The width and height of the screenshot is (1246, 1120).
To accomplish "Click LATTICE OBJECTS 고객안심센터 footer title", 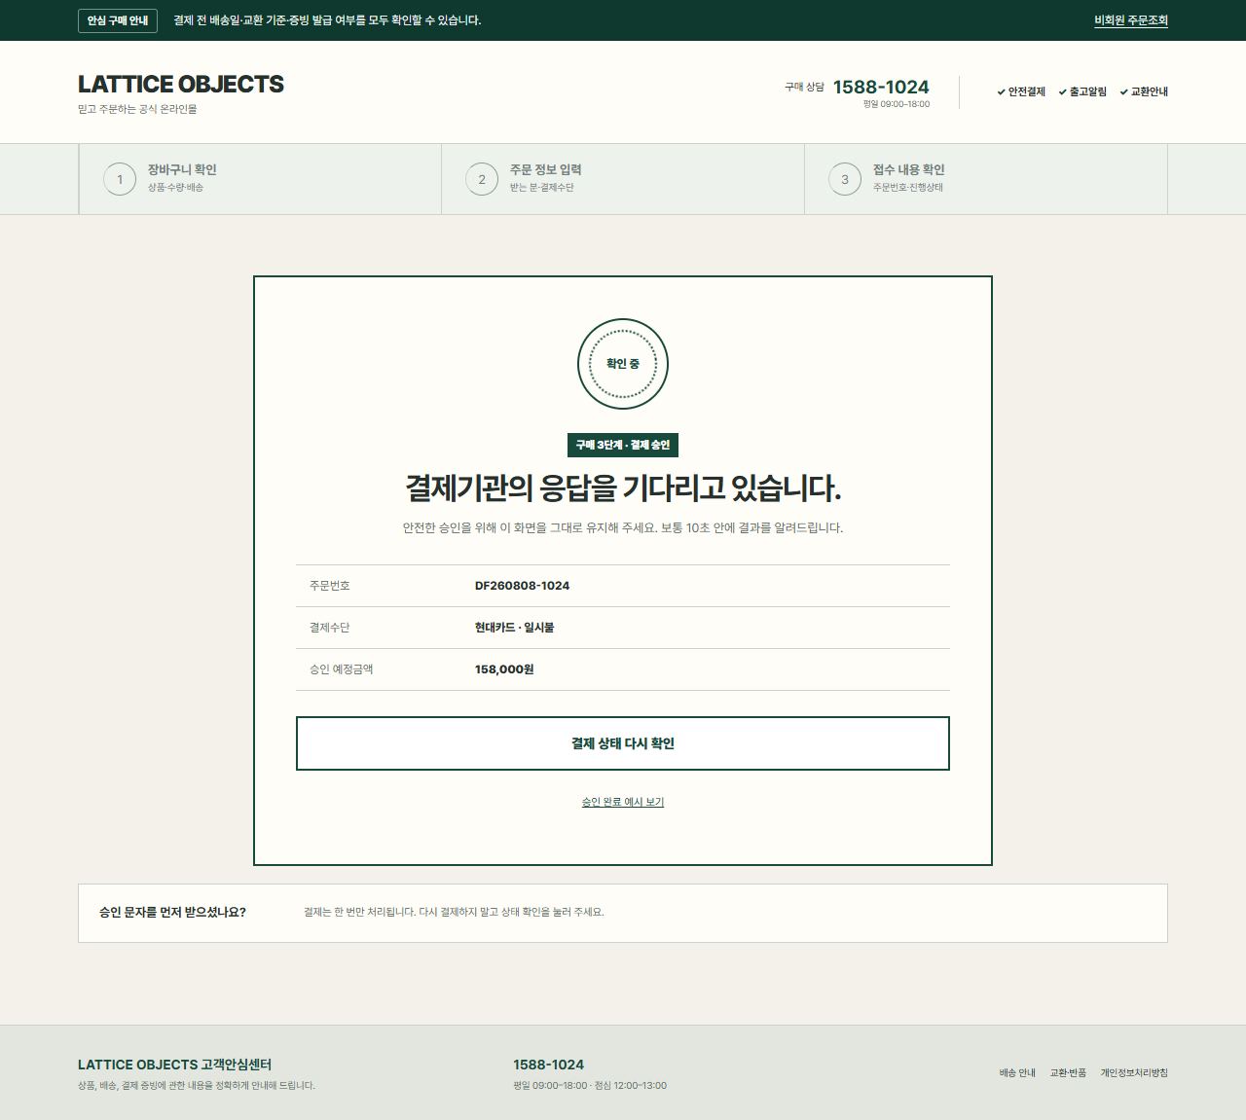I will coord(174,1065).
